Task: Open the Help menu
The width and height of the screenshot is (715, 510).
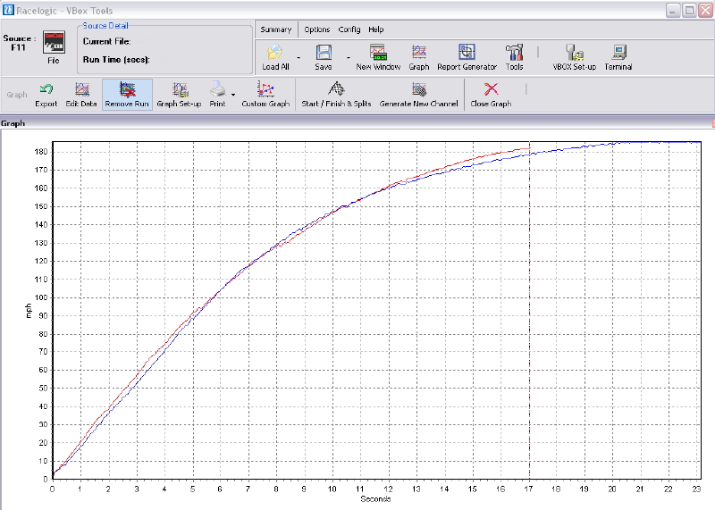Action: [375, 29]
